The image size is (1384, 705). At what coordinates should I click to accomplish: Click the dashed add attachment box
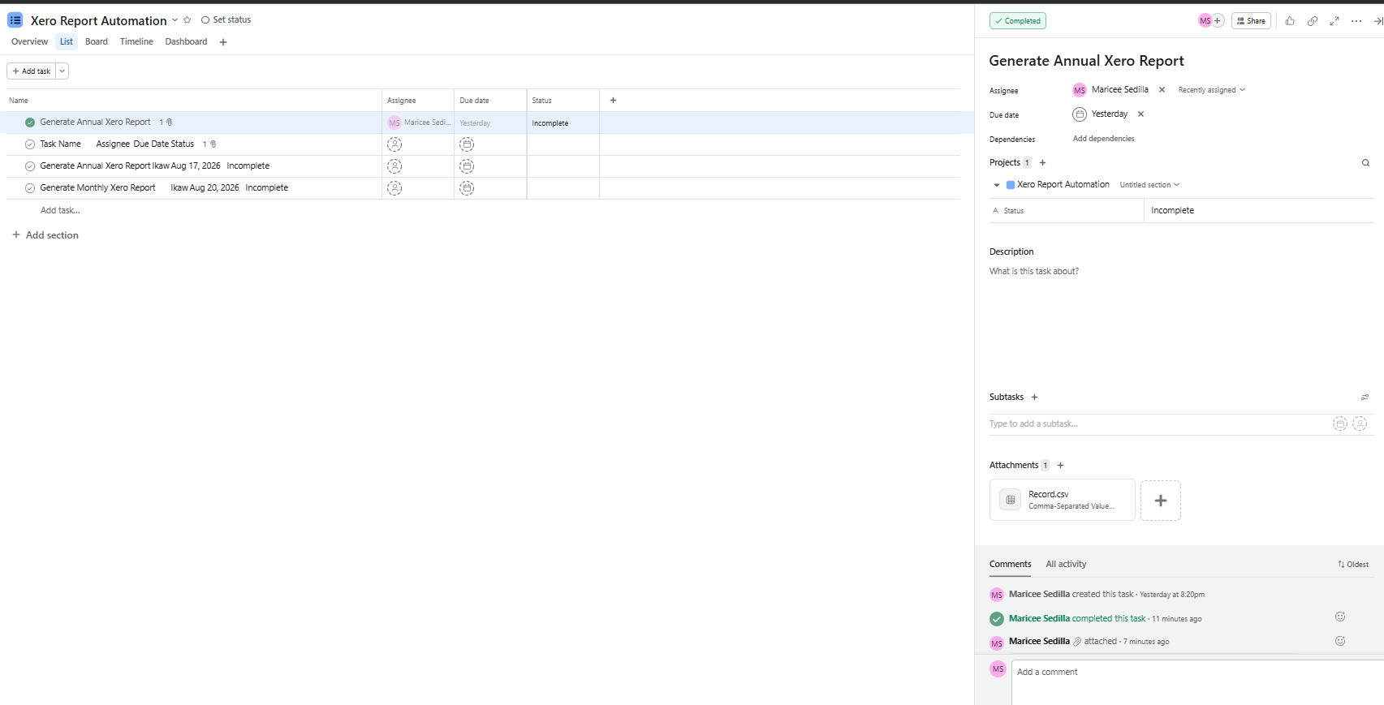point(1161,501)
